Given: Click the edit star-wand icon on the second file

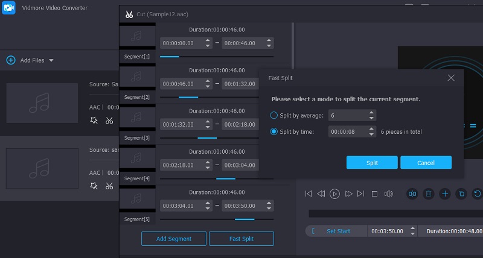Looking at the screenshot, I should point(94,186).
